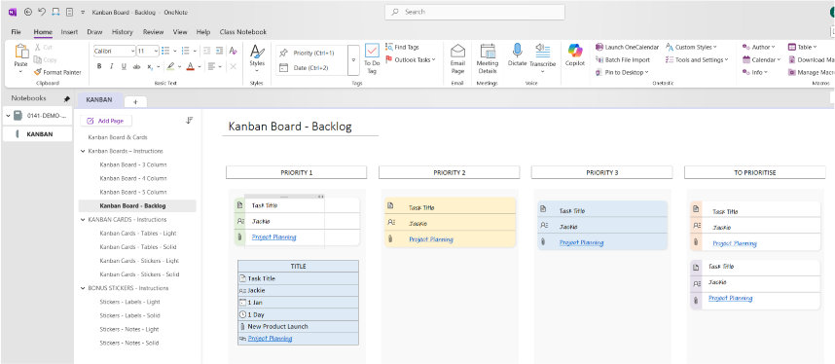Open page Kanban Board - 3 Column
The height and width of the screenshot is (364, 835).
click(133, 164)
